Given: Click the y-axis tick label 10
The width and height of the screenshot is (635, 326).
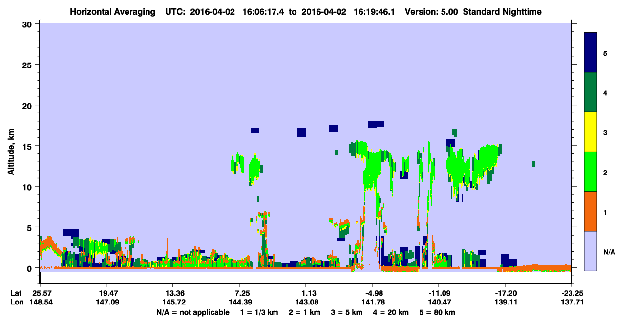Looking at the screenshot, I should (28, 187).
